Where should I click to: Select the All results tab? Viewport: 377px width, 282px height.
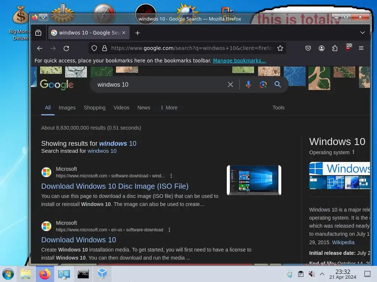pyautogui.click(x=47, y=108)
